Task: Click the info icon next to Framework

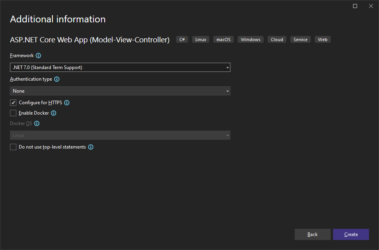Action: pos(38,56)
